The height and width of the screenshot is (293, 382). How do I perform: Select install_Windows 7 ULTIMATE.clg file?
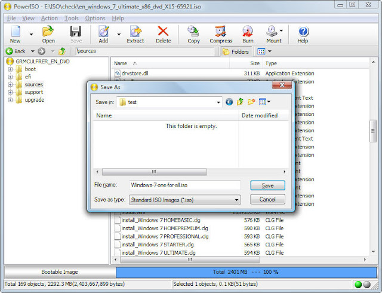click(158, 253)
